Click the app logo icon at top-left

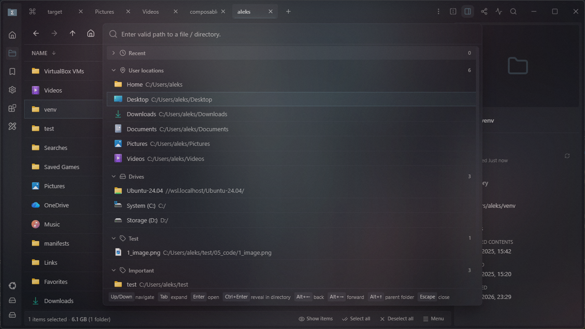12,12
